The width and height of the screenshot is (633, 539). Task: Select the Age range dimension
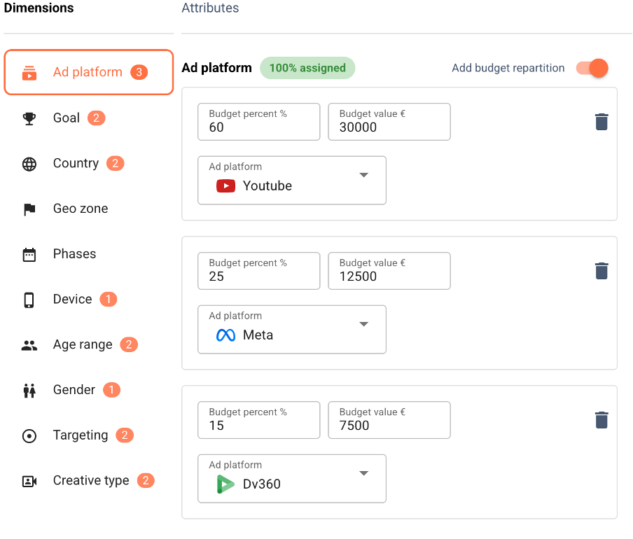[x=83, y=344]
